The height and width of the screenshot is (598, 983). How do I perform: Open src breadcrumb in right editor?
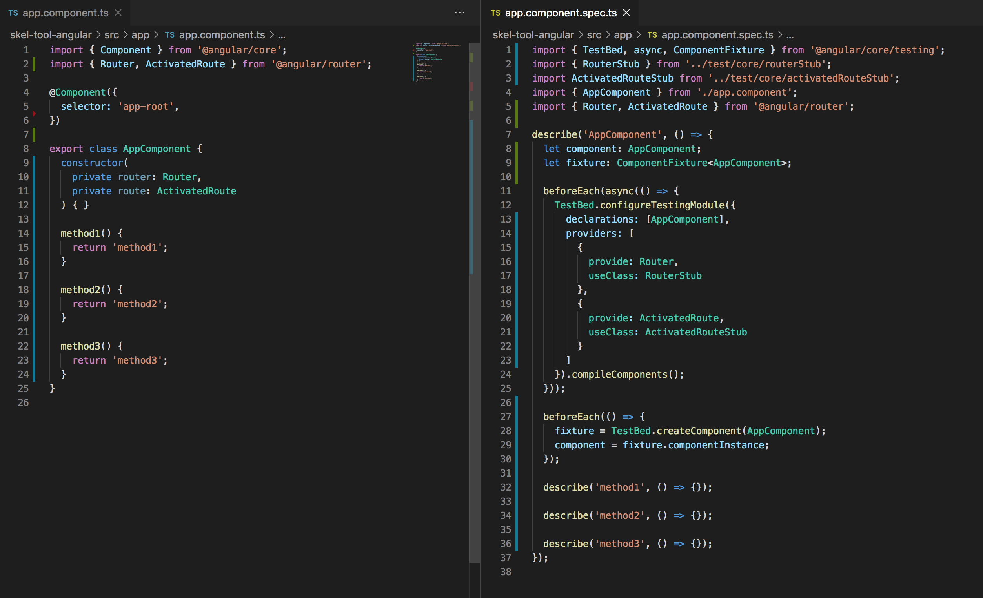593,35
